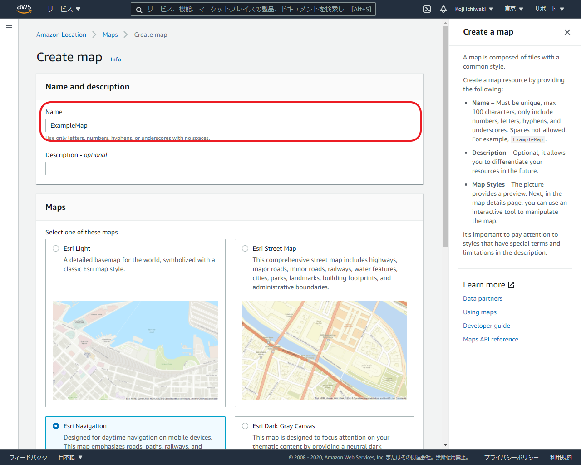Click the scrollbar down arrow

coord(445,445)
